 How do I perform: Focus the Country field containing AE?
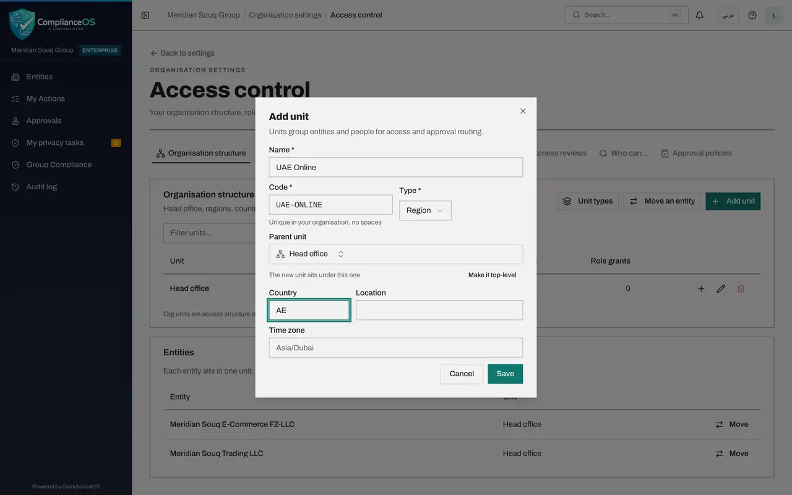click(x=309, y=310)
